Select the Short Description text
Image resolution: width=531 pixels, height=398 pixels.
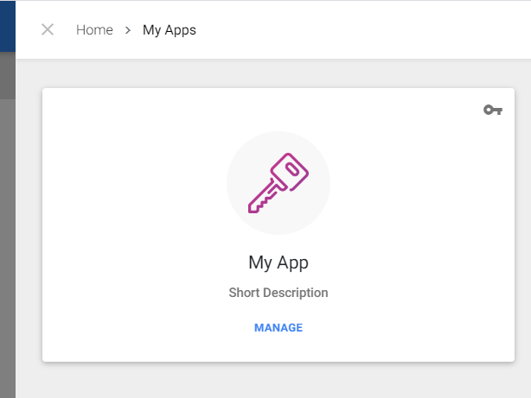click(x=278, y=293)
